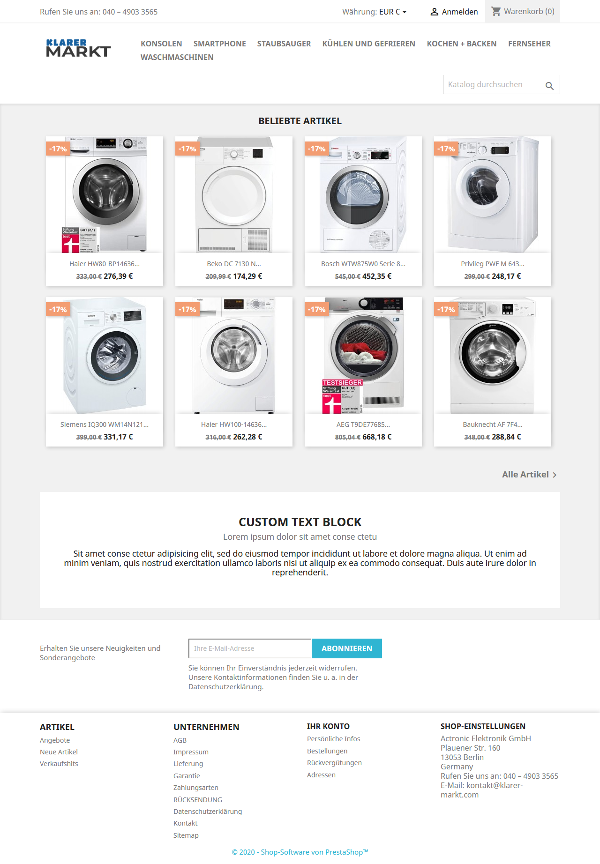Open the KONSOLEN menu
Image resolution: width=600 pixels, height=864 pixels.
(x=161, y=44)
